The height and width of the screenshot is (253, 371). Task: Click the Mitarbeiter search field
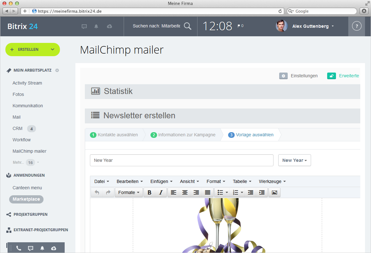point(156,26)
